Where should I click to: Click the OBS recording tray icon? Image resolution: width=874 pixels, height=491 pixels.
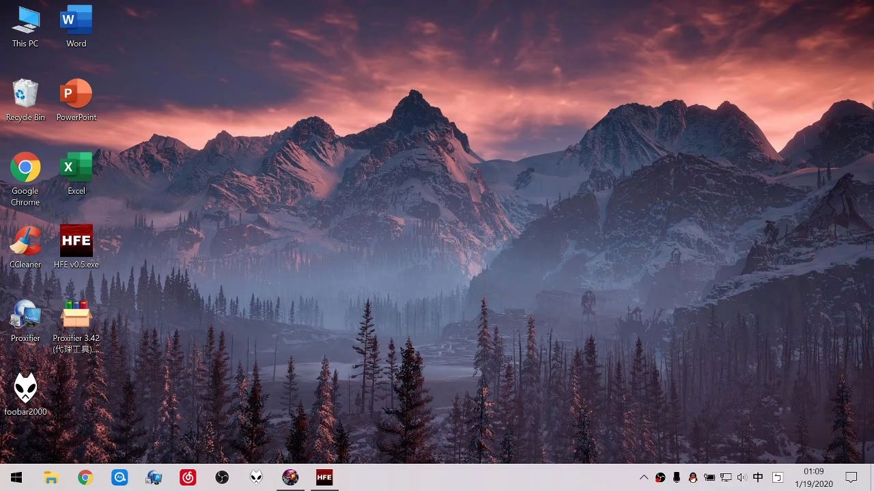660,477
